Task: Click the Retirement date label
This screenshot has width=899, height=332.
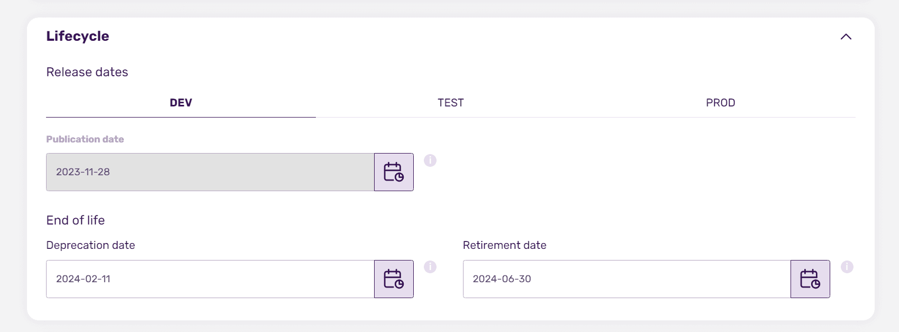Action: tap(504, 245)
